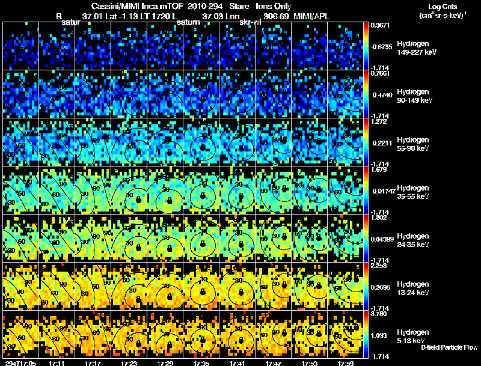Select the 17:41 time label
The image size is (481, 366).
(237, 363)
